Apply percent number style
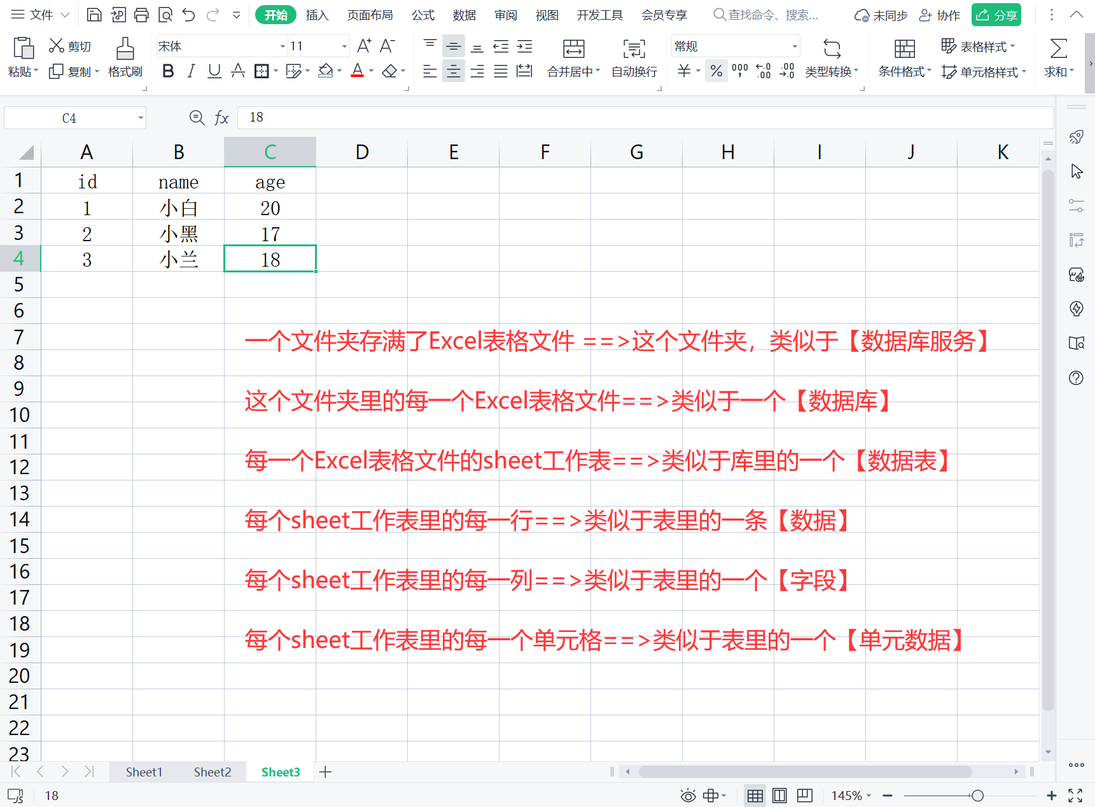The width and height of the screenshot is (1095, 807). [716, 71]
